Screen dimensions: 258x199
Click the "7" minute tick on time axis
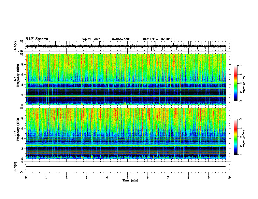(168, 178)
